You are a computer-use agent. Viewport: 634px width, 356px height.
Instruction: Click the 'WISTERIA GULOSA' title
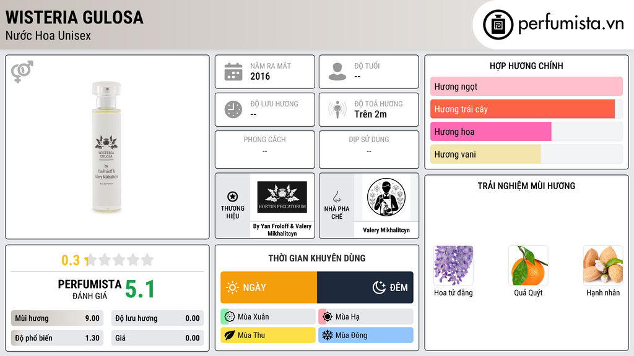coord(74,17)
